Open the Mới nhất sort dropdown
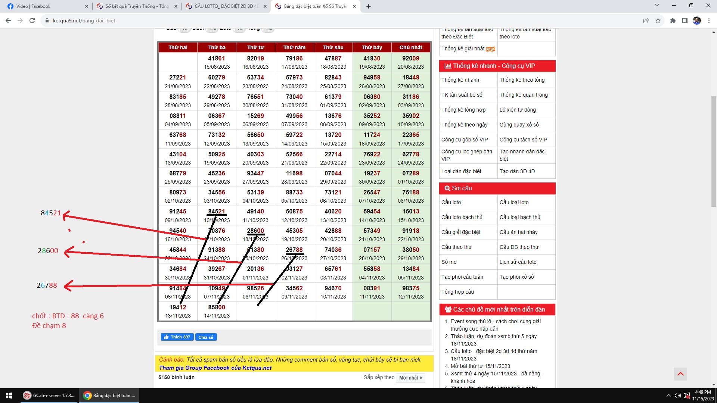This screenshot has width=717, height=403. coord(410,378)
